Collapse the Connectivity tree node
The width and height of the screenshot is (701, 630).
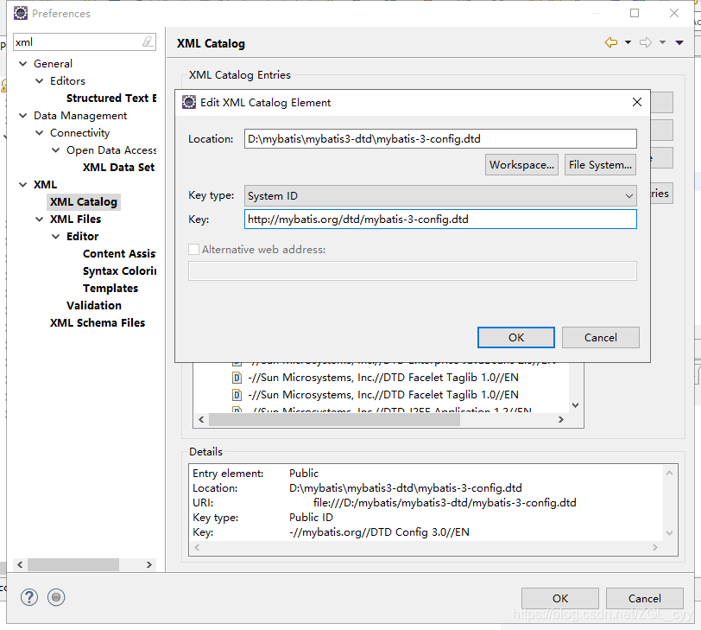[40, 133]
